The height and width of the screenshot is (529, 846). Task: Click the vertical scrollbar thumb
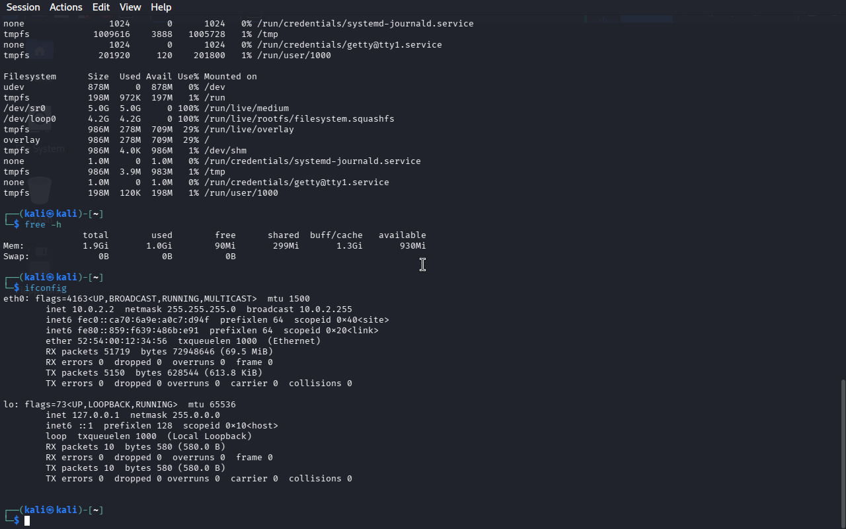point(842,453)
